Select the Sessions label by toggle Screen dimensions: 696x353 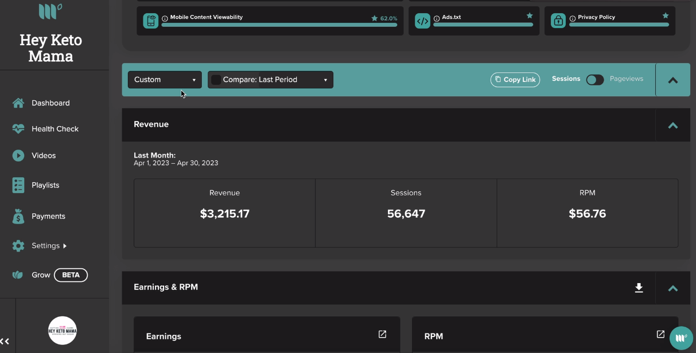(566, 79)
